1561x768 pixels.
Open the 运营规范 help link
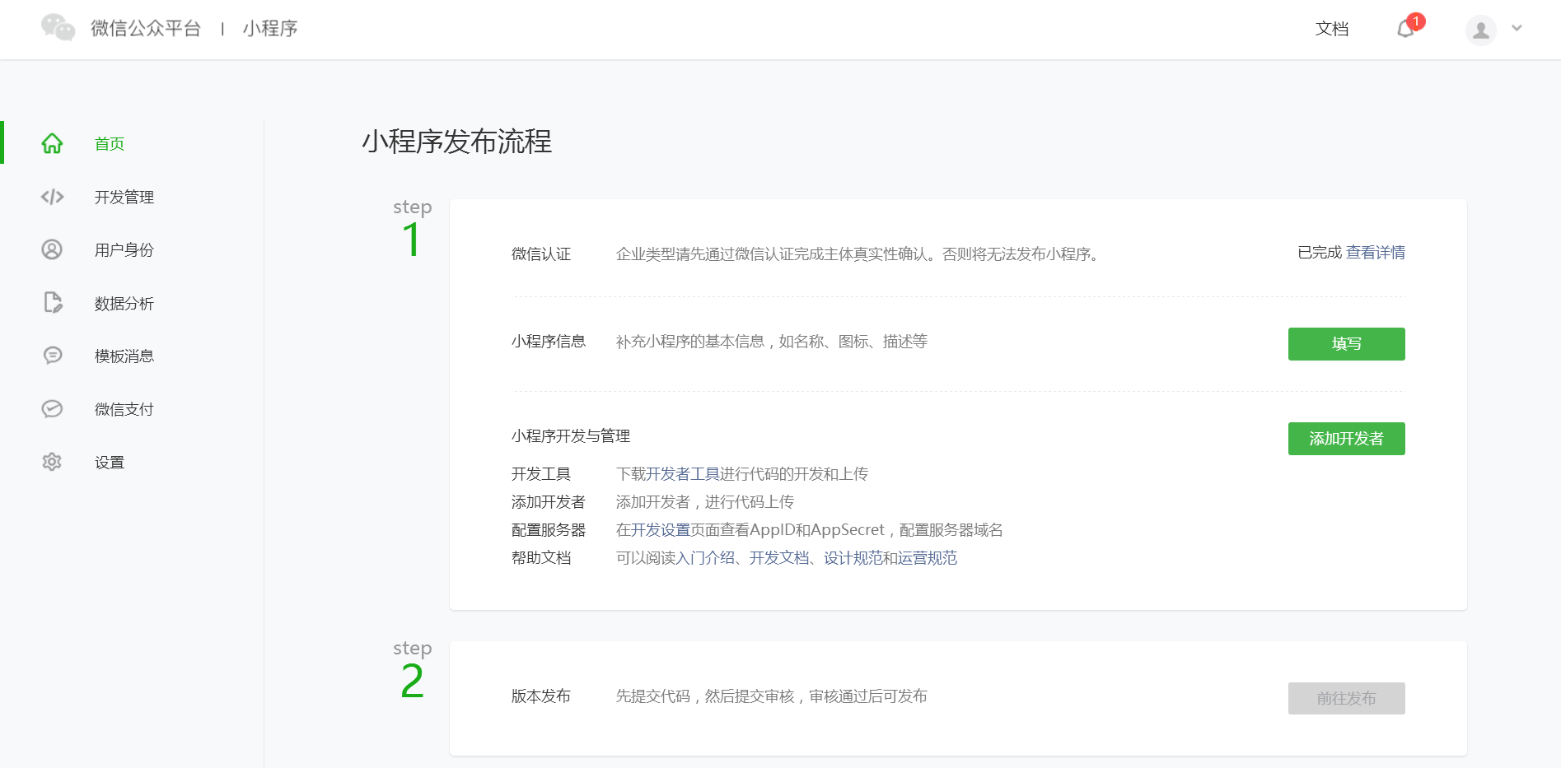[928, 558]
